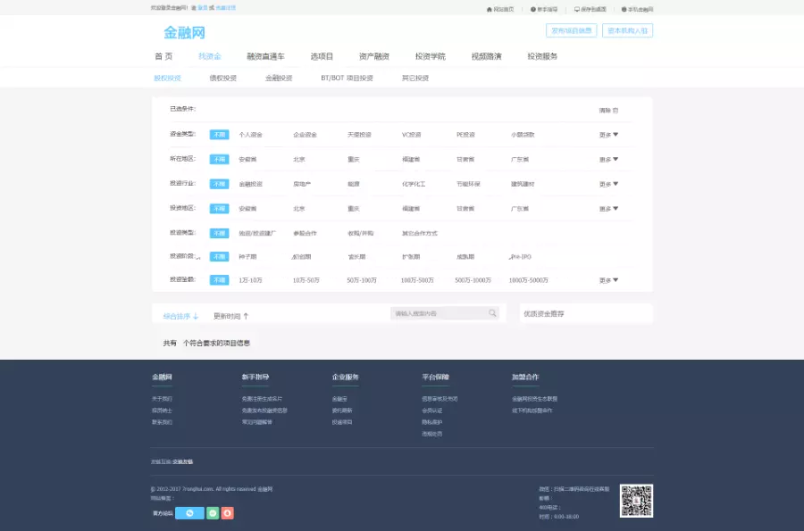
Task: Expand 更多 in the 投资行业 row
Action: (608, 184)
